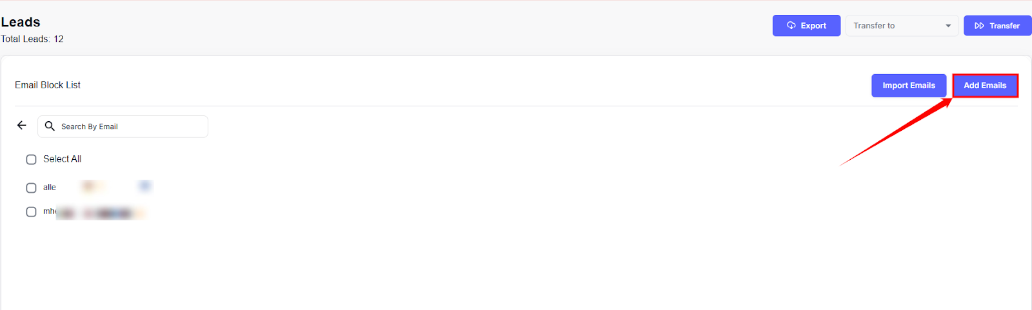Click the cloud icon on Export
Image resolution: width=1032 pixels, height=310 pixels.
(791, 26)
